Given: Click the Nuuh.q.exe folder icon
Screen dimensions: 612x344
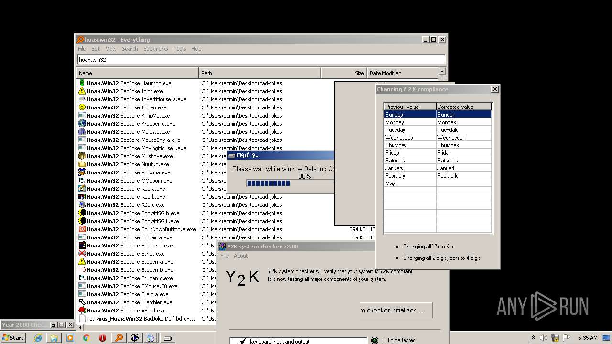Looking at the screenshot, I should pos(82,164).
